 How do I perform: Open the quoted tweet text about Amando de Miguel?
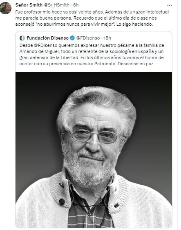[x=92, y=55]
